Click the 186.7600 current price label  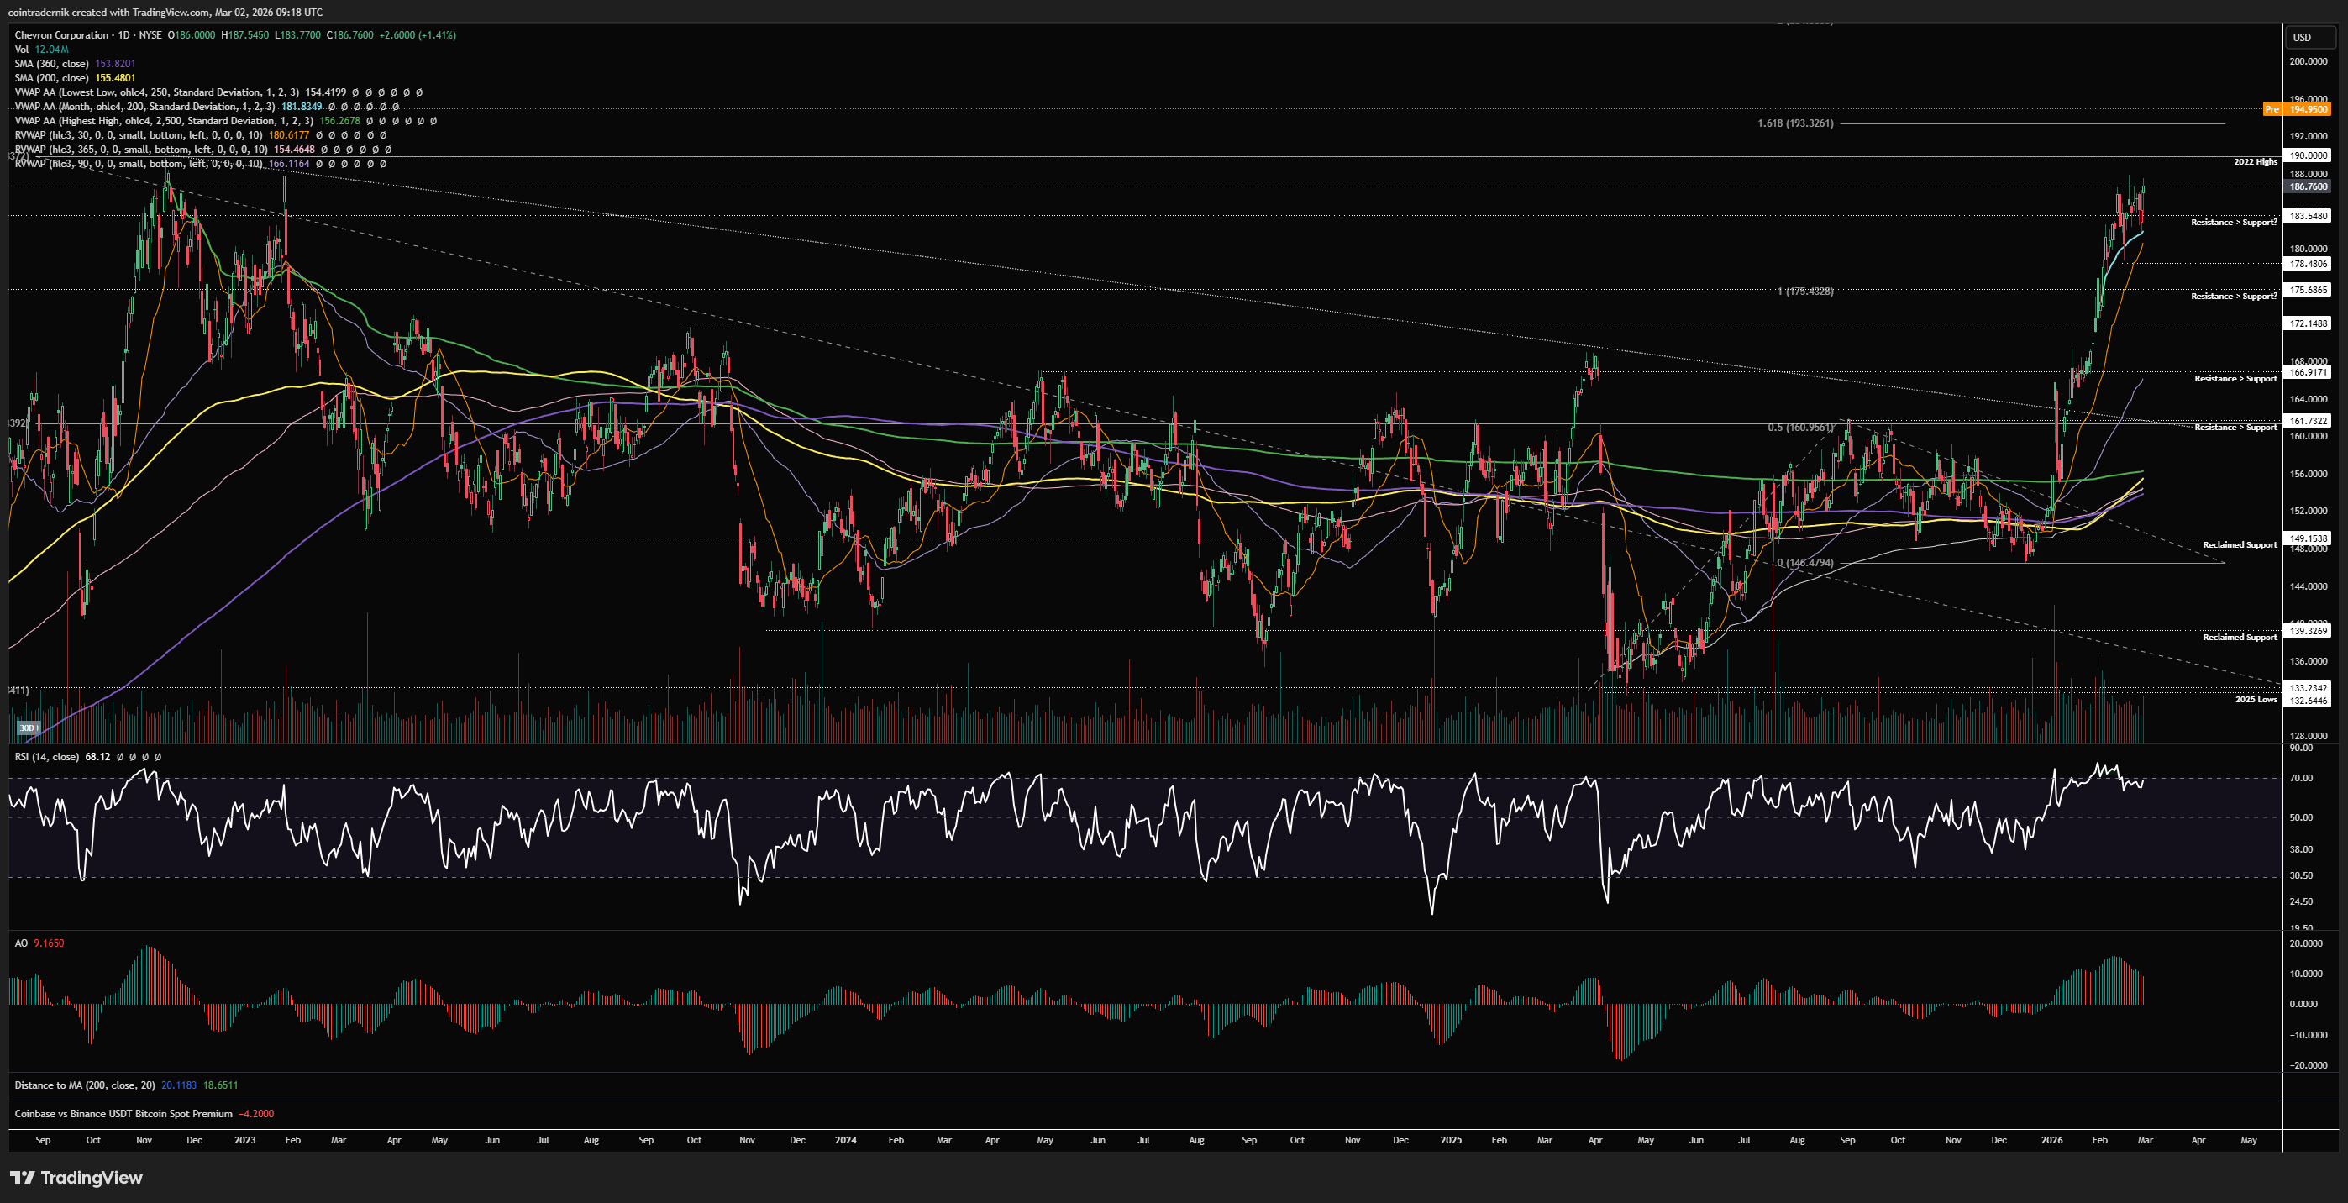[x=2308, y=186]
